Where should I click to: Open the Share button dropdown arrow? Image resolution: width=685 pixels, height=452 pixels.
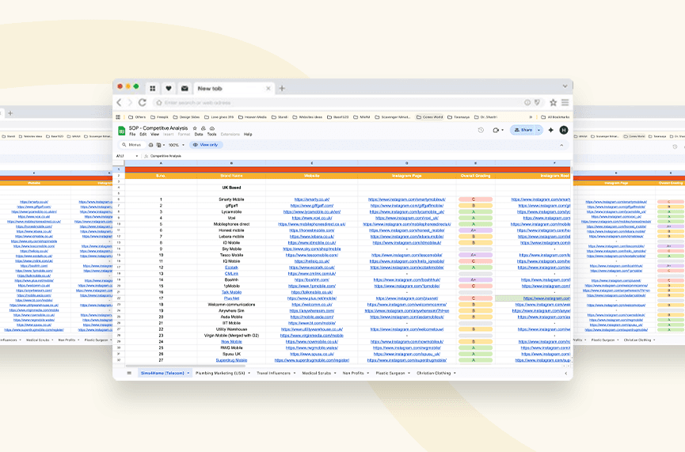tap(538, 130)
